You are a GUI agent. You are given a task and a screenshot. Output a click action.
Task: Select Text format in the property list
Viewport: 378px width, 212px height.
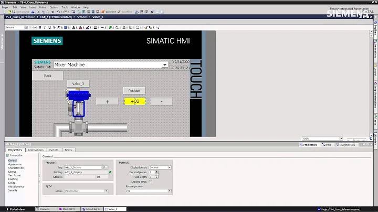click(15, 175)
